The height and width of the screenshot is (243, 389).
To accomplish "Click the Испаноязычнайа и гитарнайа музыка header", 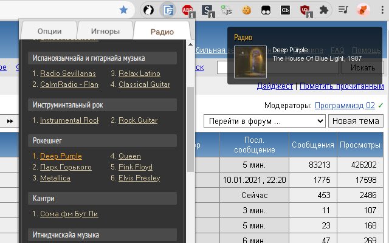I will coord(102,58).
